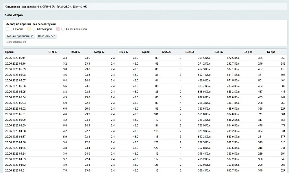289x173 pixels.
Task: Click RX pps value 501
Action: pos(260,80)
